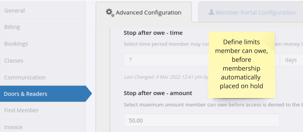Viewport: 303px width, 132px height.
Task: Click the amount field showing 50.00
Action: [x=202, y=120]
